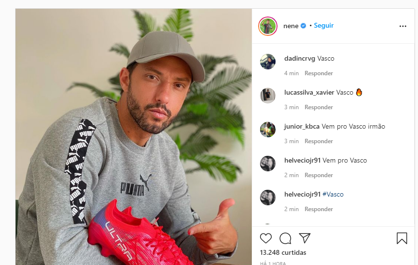
Task: Open helveciojr91's avatar beside Vem pro Vasco
Action: pyautogui.click(x=268, y=163)
